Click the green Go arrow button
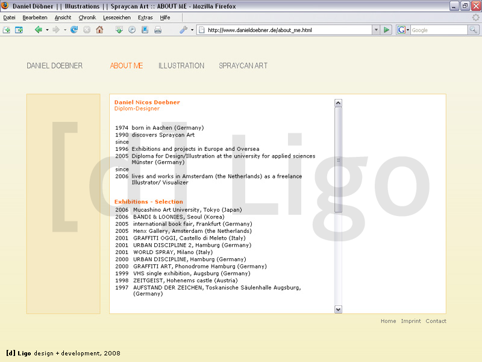The width and height of the screenshot is (482, 362). [386, 30]
